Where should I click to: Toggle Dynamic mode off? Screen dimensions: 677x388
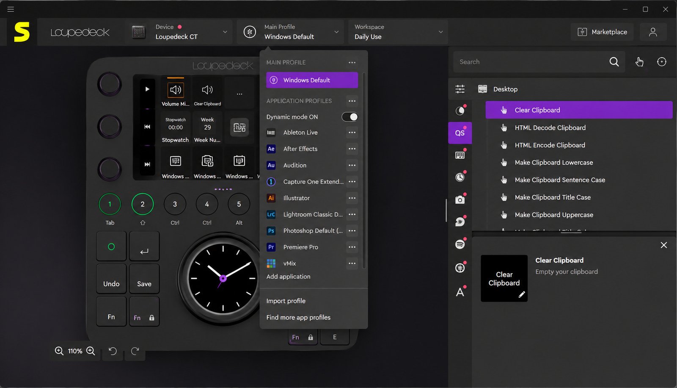pyautogui.click(x=350, y=117)
